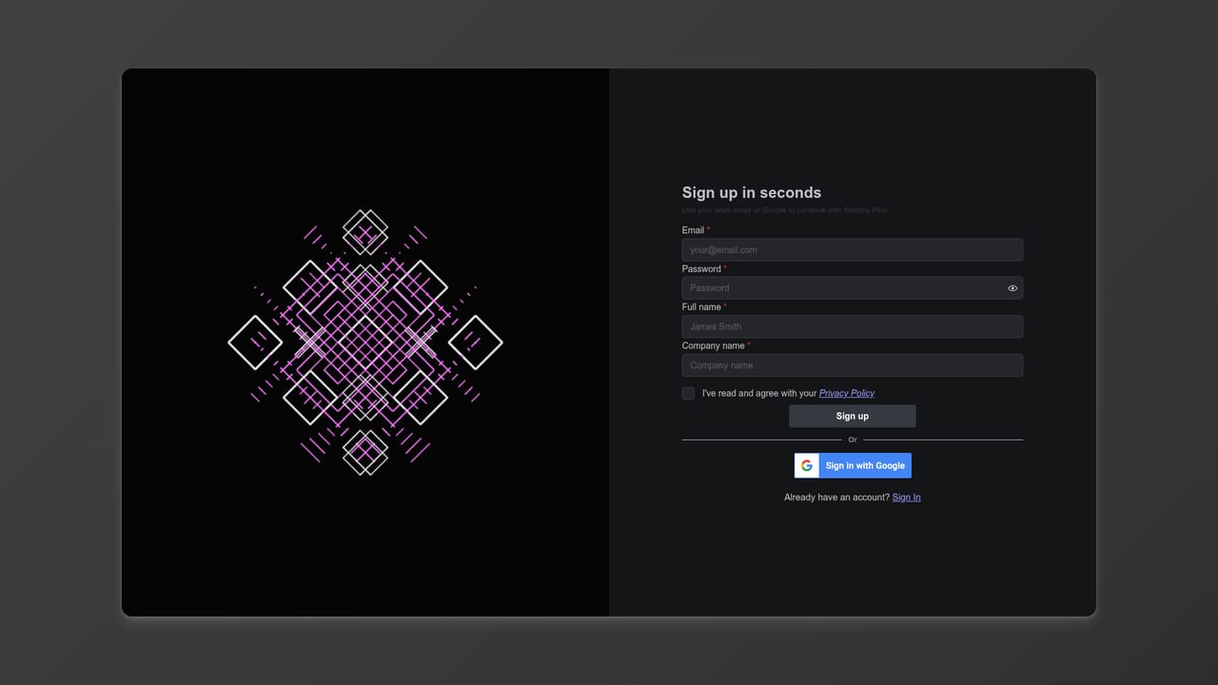The height and width of the screenshot is (685, 1218).
Task: Tick the Privacy Policy agreement checkbox
Action: [688, 393]
